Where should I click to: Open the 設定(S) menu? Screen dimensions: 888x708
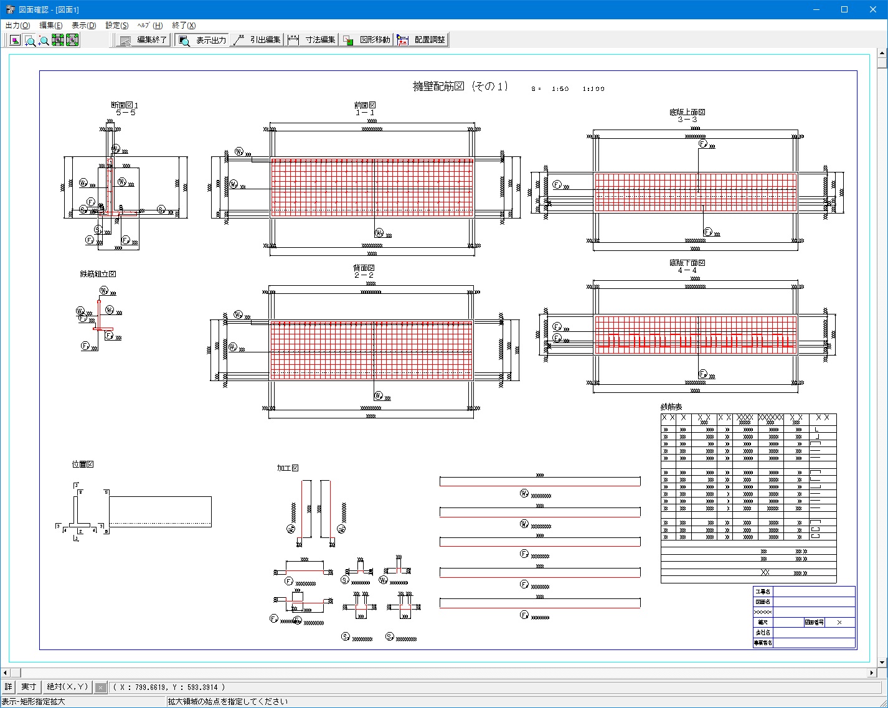116,26
